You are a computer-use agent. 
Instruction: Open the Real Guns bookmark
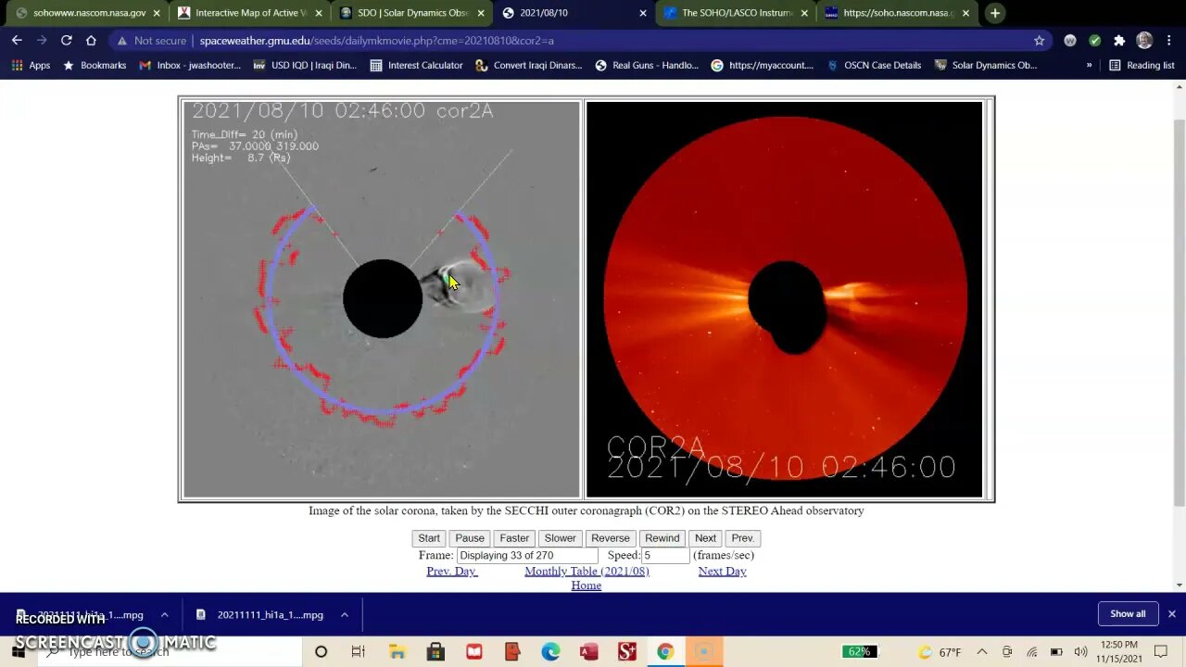(646, 66)
